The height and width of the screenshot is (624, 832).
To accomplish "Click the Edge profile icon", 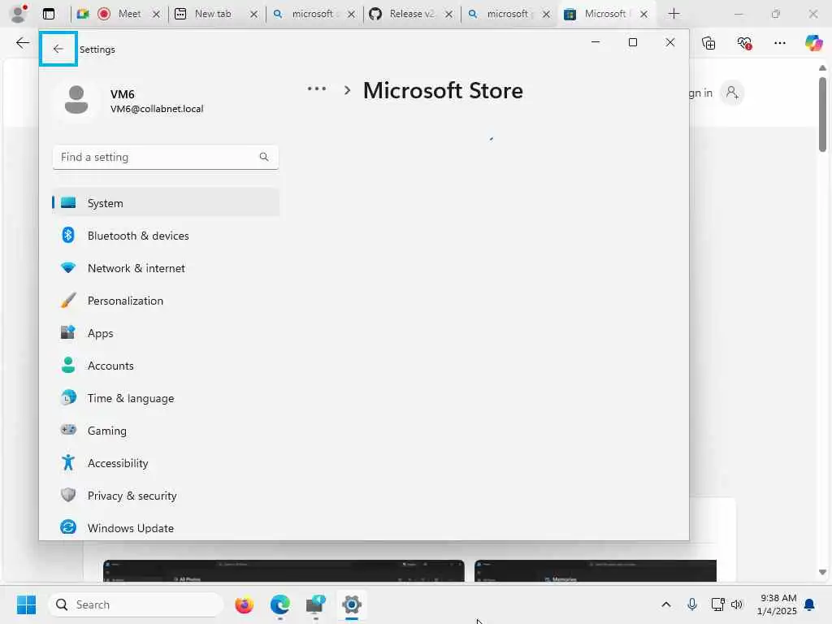I will pos(19,13).
